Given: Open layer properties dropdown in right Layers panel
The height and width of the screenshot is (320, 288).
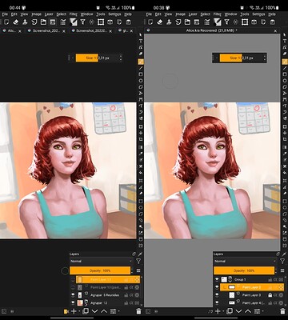Looking at the screenshot, I should [258, 311].
